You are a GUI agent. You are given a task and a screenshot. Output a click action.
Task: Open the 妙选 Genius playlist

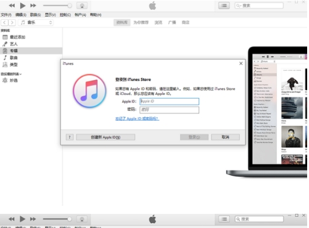click(x=31, y=81)
